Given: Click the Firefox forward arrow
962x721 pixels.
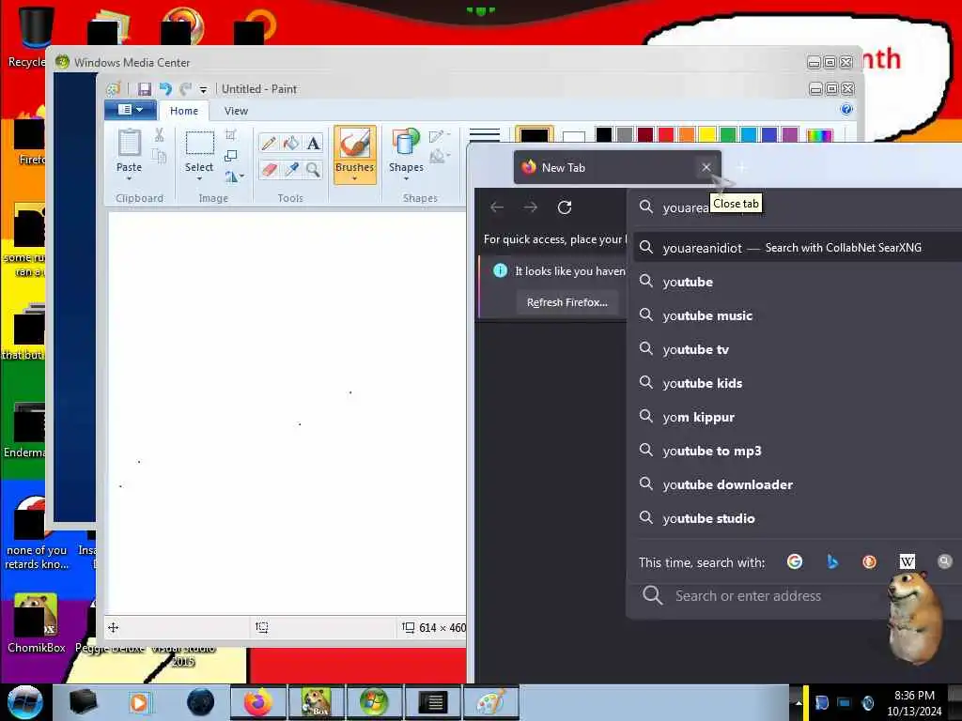Looking at the screenshot, I should pos(531,207).
